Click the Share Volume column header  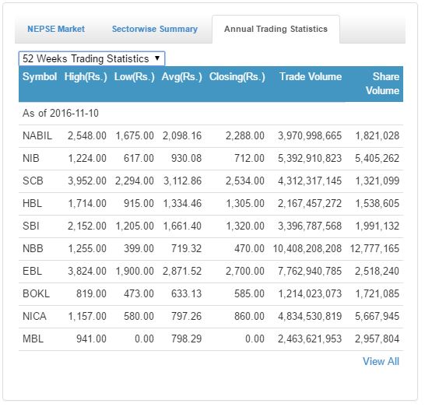tap(382, 83)
